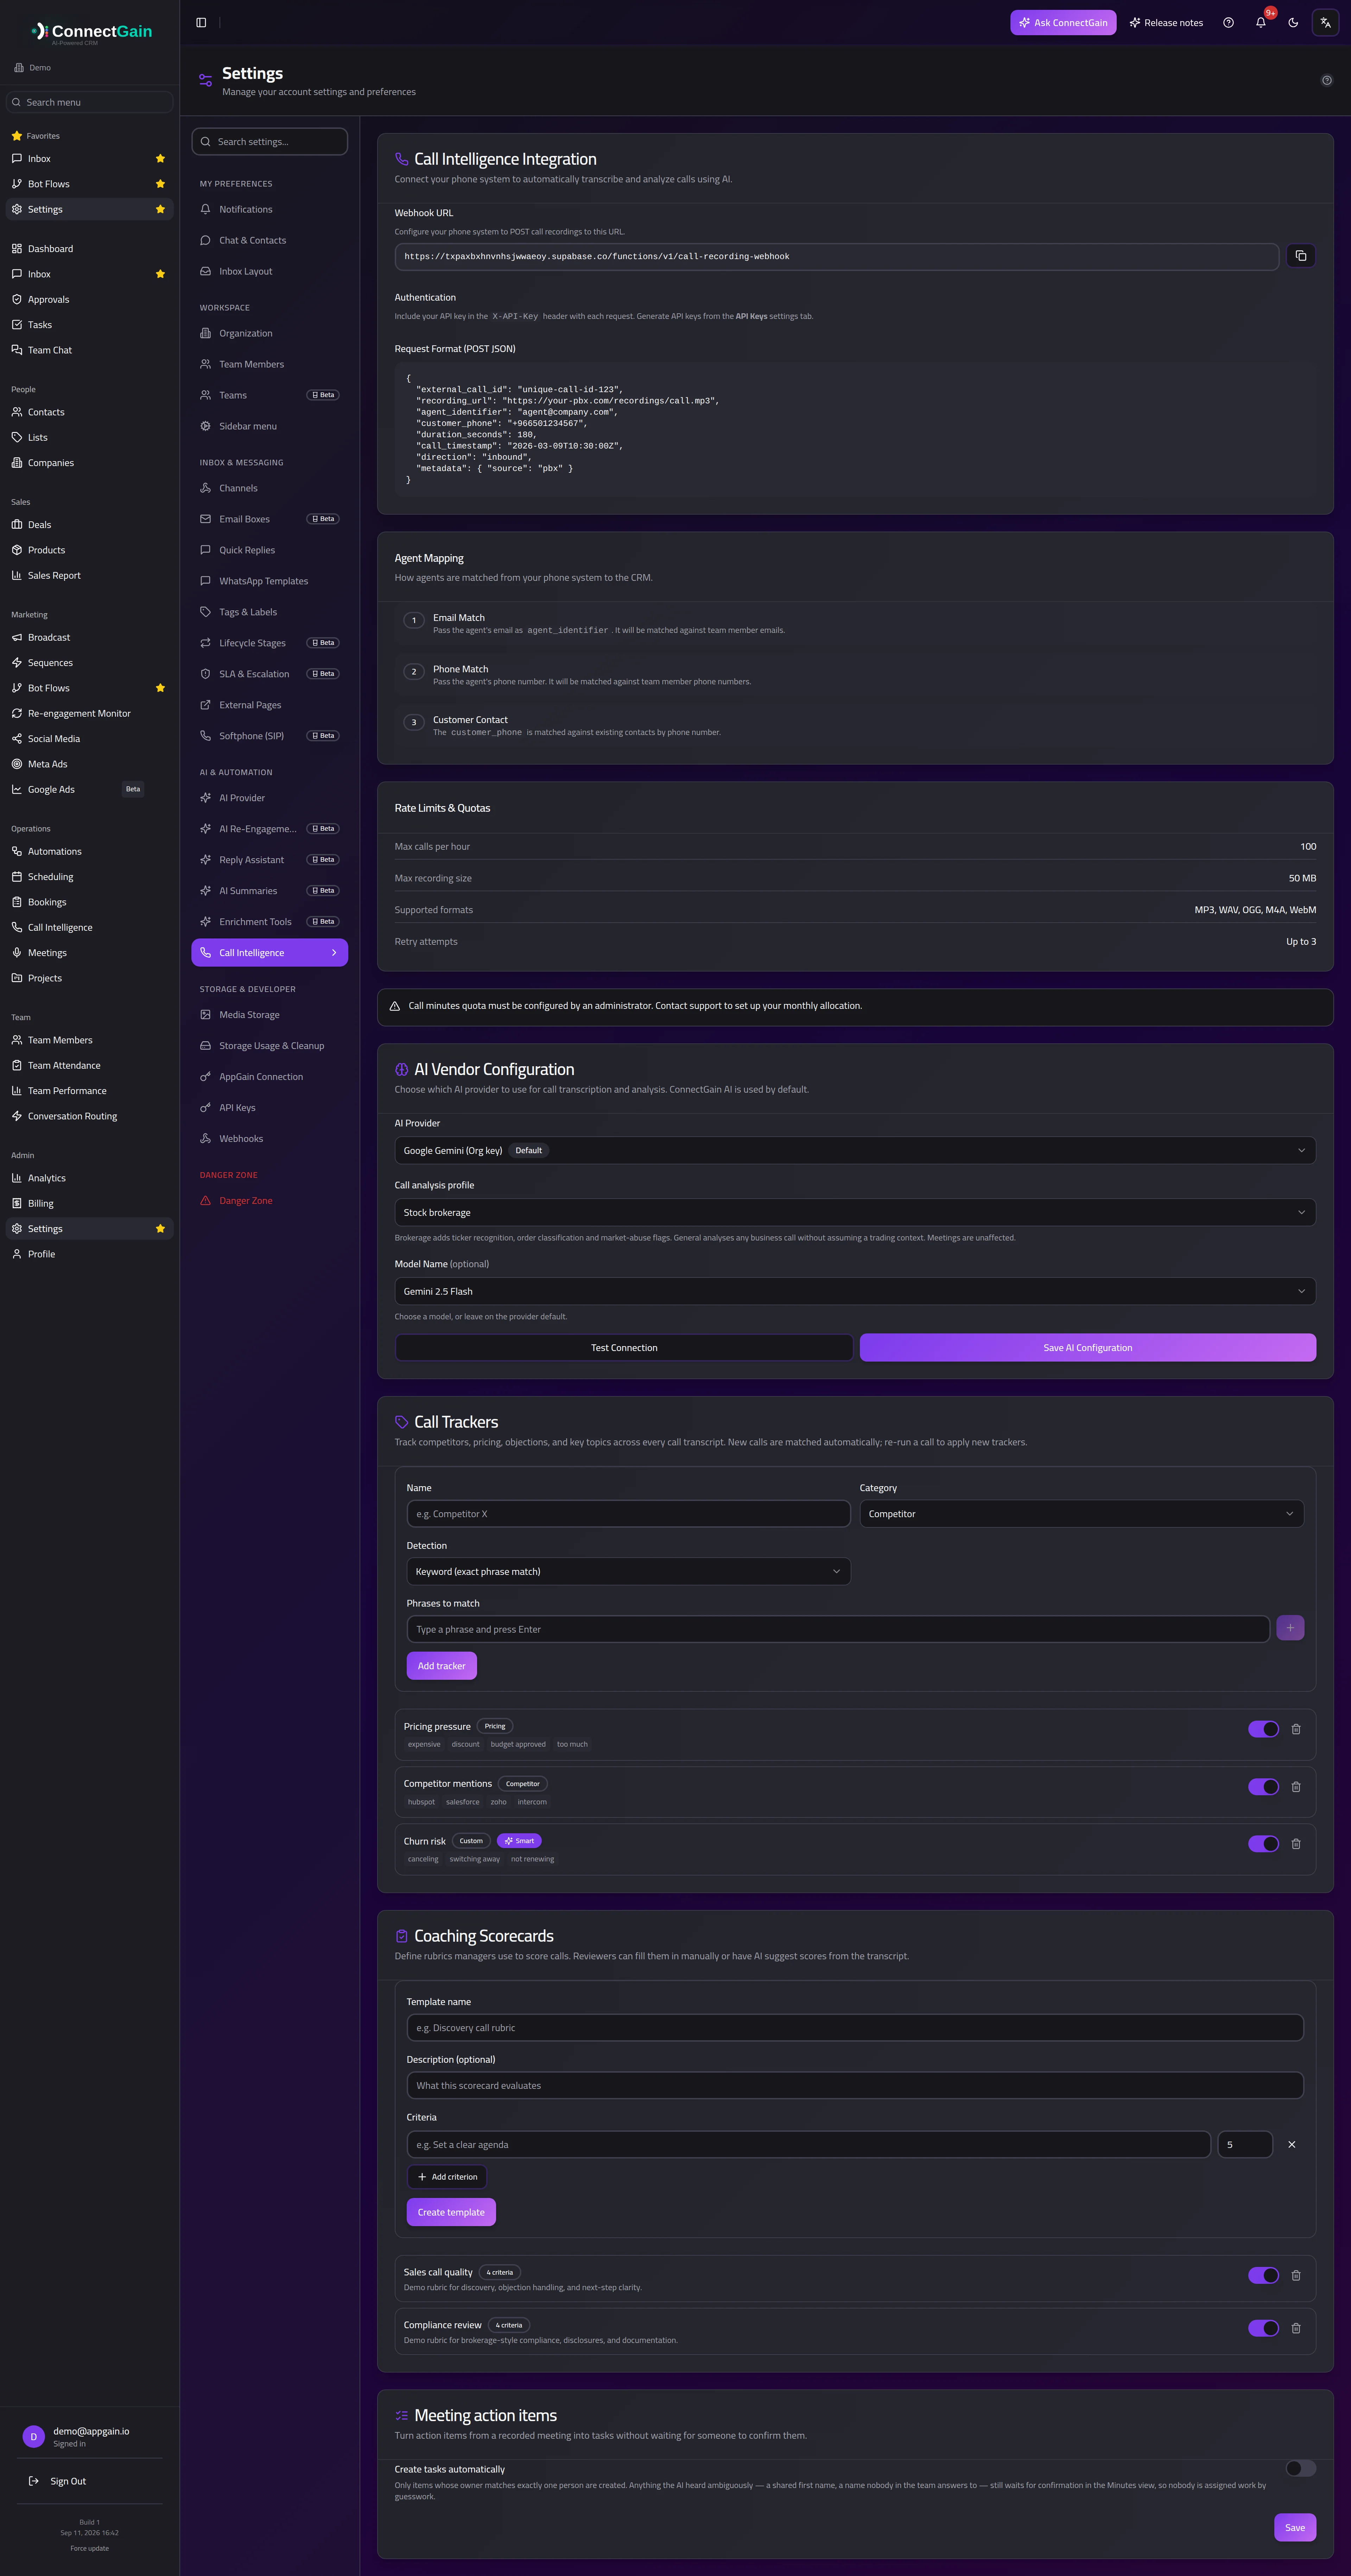Image resolution: width=1351 pixels, height=2576 pixels.
Task: Open Meta Ads in Marketing section
Action: [90, 764]
